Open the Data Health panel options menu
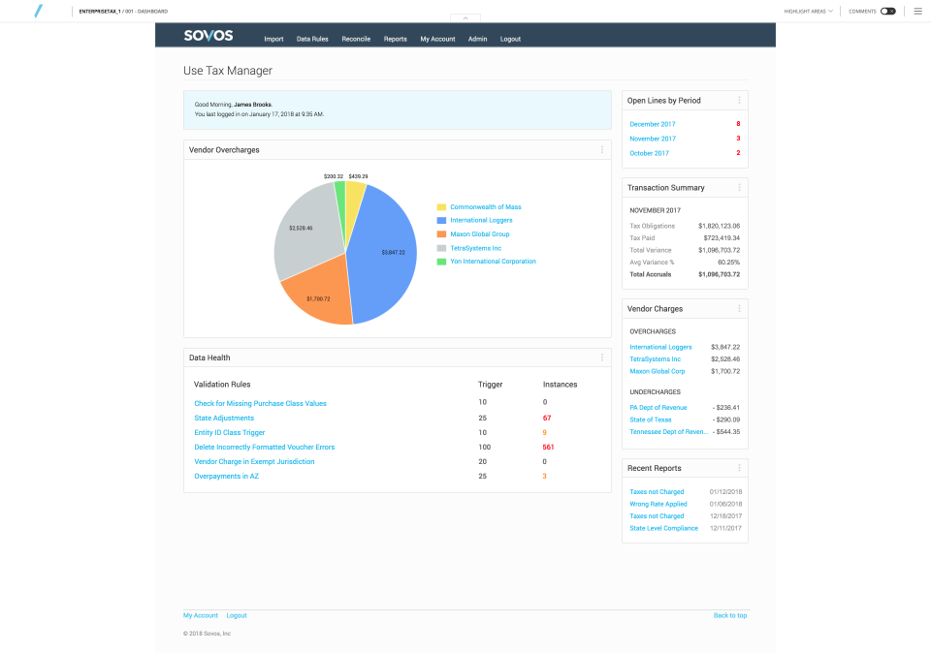Viewport: 931px width, 653px height. (x=602, y=357)
